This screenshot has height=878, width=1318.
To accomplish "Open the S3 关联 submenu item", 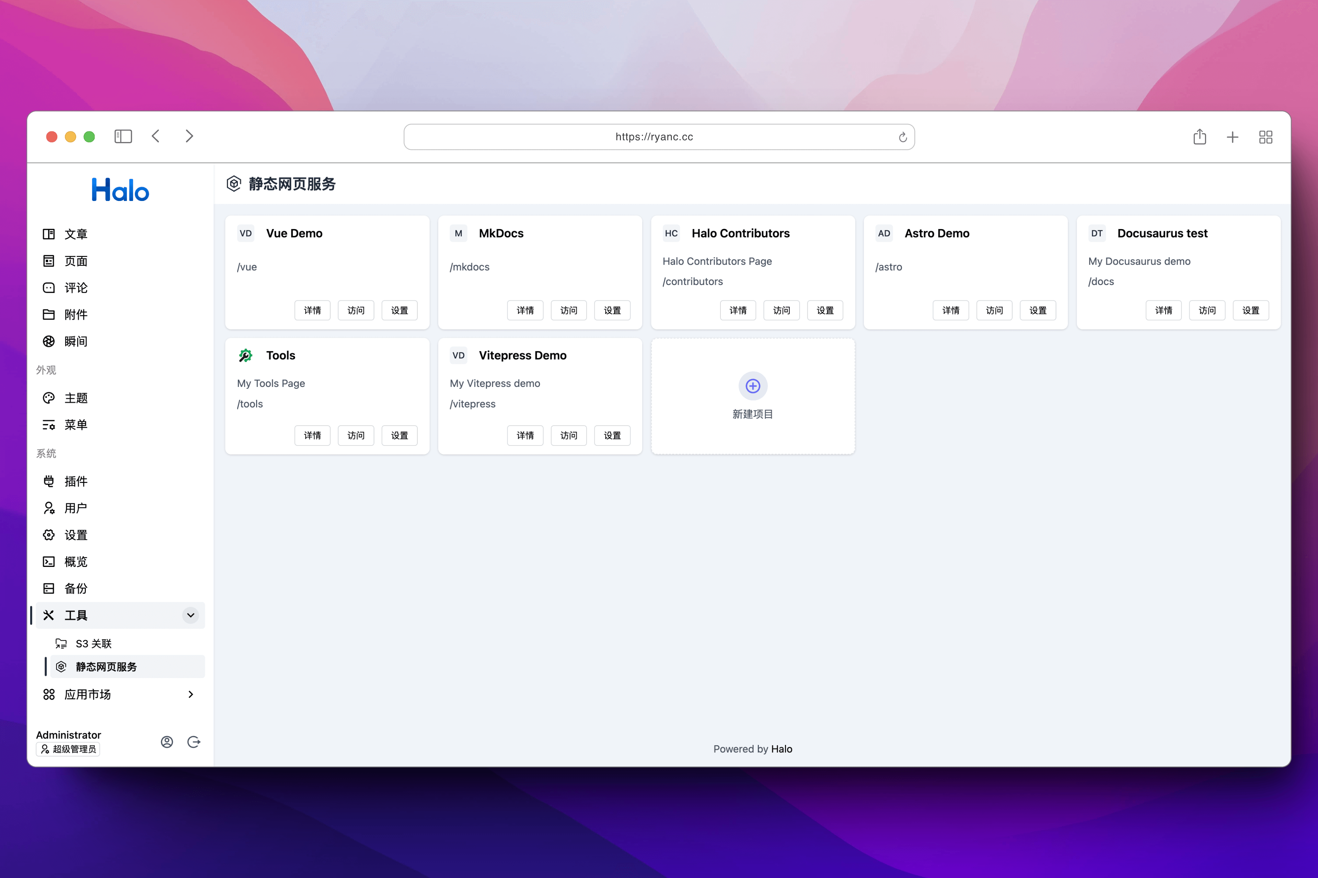I will (x=93, y=643).
